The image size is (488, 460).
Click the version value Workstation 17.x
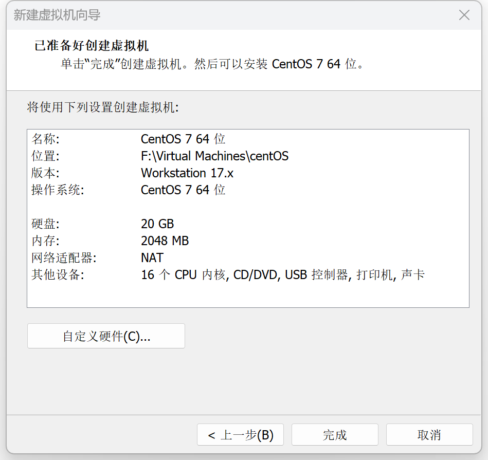187,173
